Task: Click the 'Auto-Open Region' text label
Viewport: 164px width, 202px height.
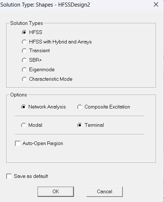Action: pyautogui.click(x=43, y=144)
